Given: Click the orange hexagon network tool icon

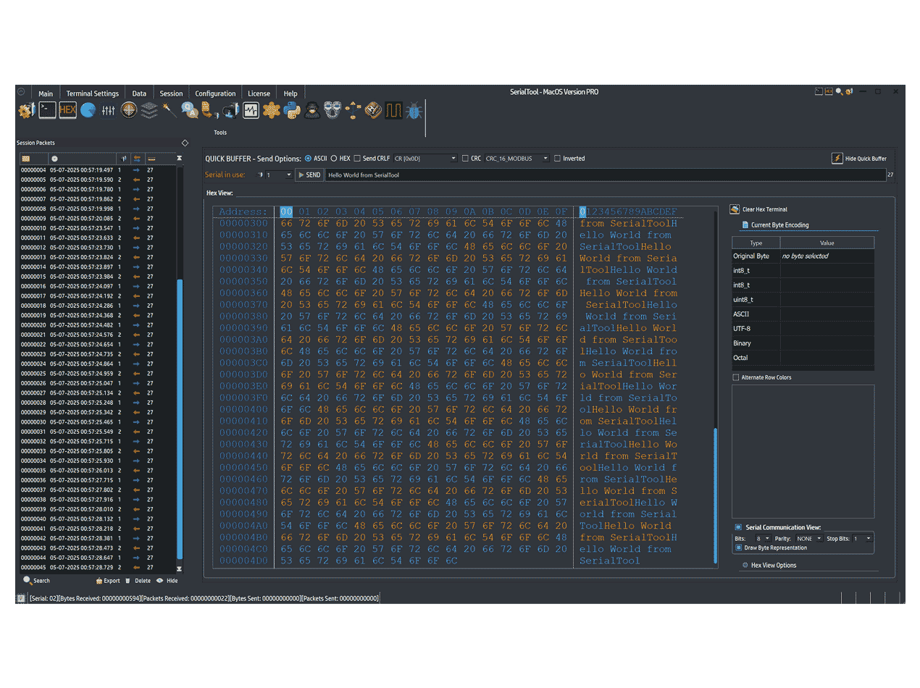Looking at the screenshot, I should point(272,111).
